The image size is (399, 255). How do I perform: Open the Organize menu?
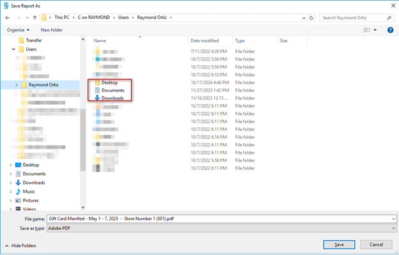18,30
